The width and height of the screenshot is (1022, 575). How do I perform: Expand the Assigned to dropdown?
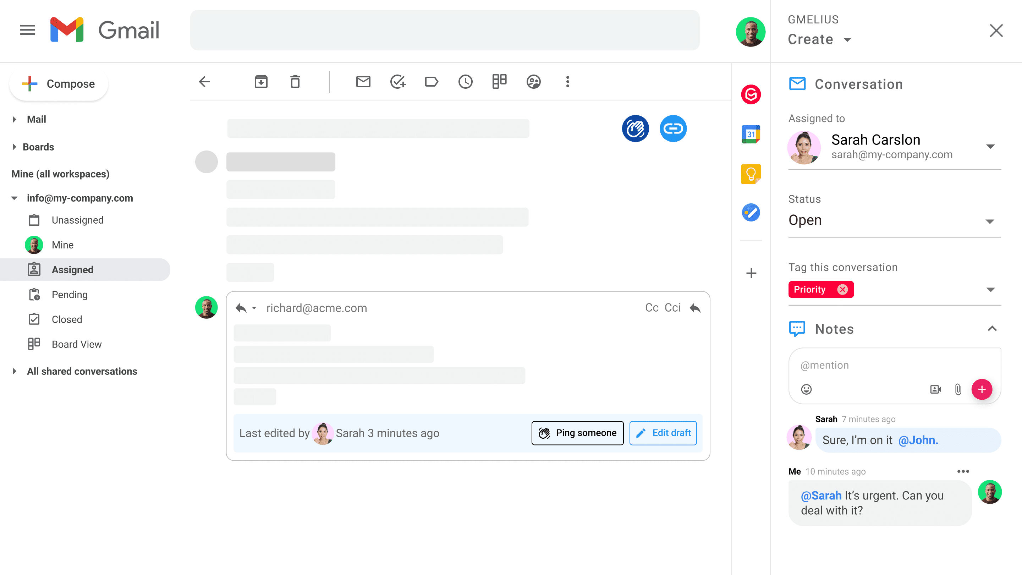click(993, 147)
